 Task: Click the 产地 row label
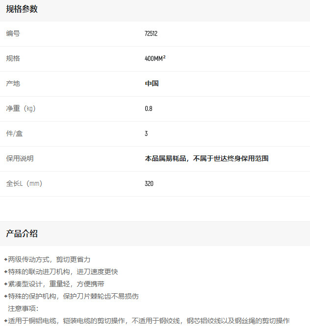[13, 83]
